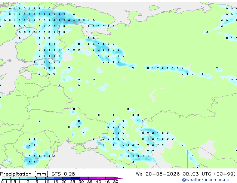Click purple swatch between 30 and 35
Viewport: 237px width, 183px height.
[84, 178]
